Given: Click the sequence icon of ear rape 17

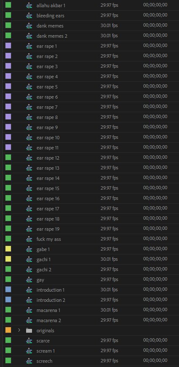Looking at the screenshot, I should pyautogui.click(x=29, y=209).
